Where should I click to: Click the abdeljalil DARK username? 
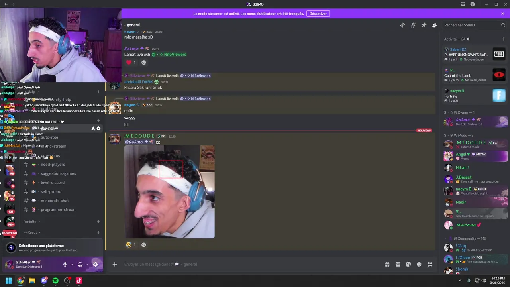tap(138, 82)
